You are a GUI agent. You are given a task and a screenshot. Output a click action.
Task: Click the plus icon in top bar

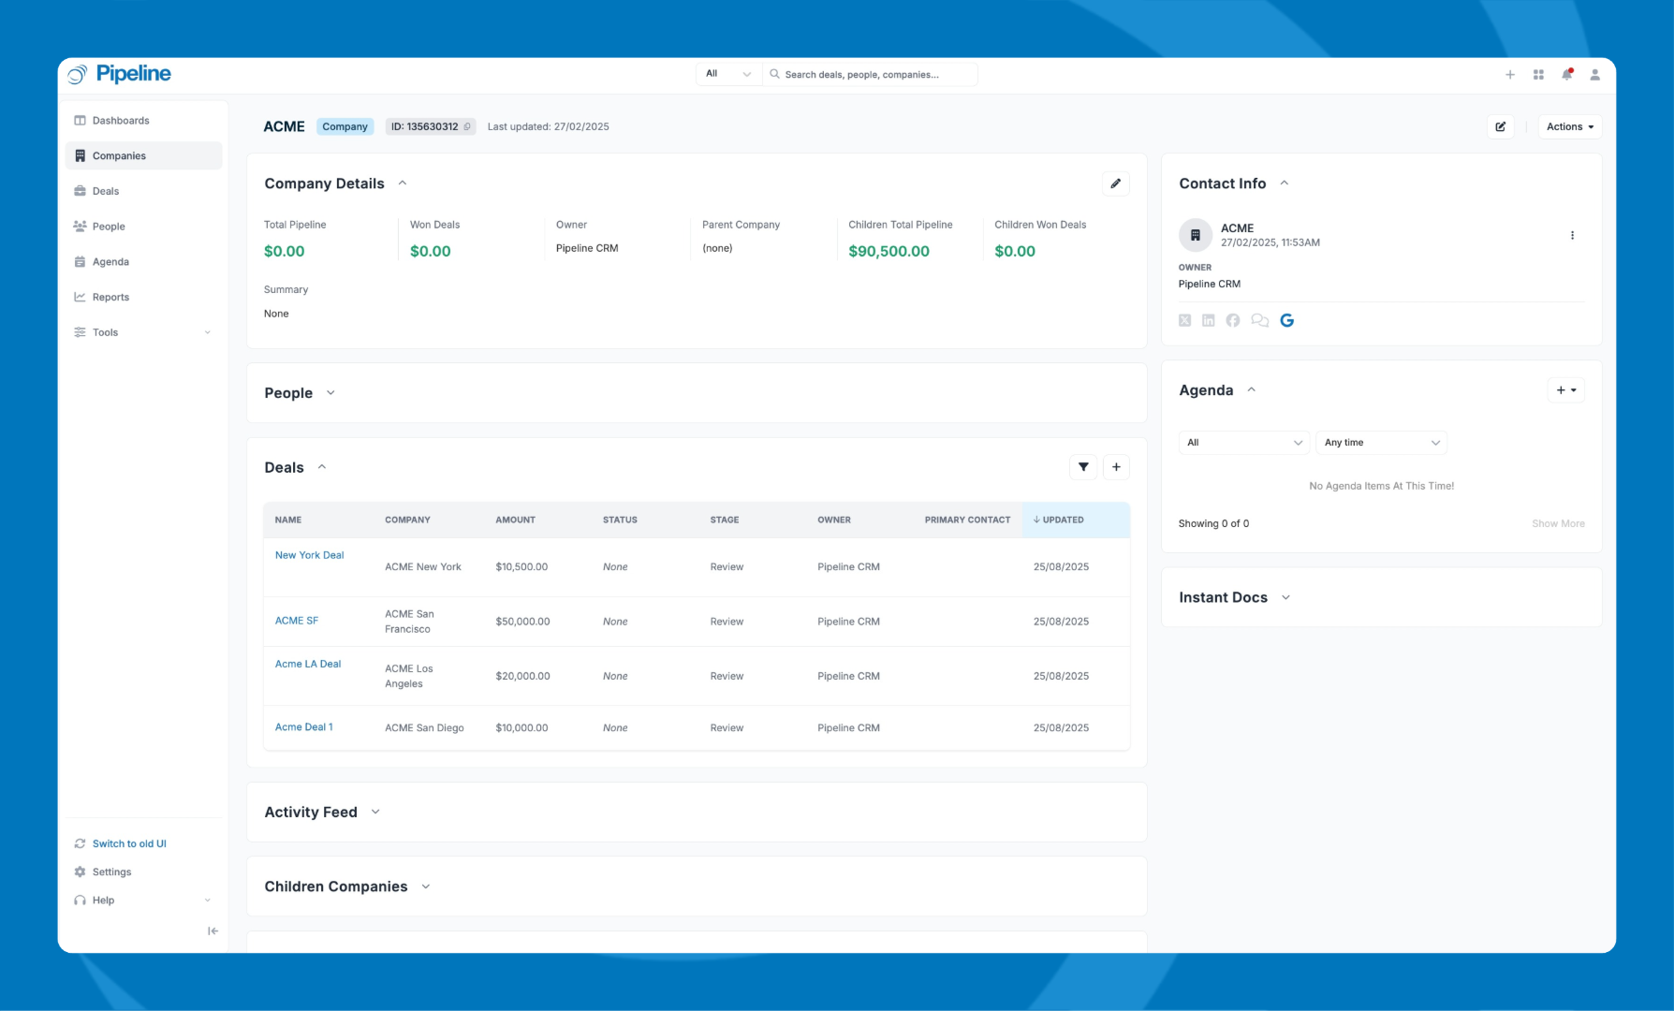[1510, 75]
